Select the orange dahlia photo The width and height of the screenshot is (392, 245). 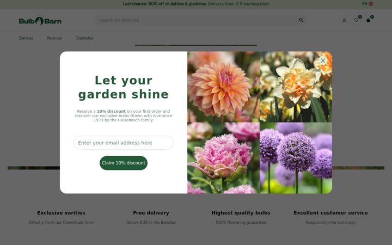(x=224, y=87)
